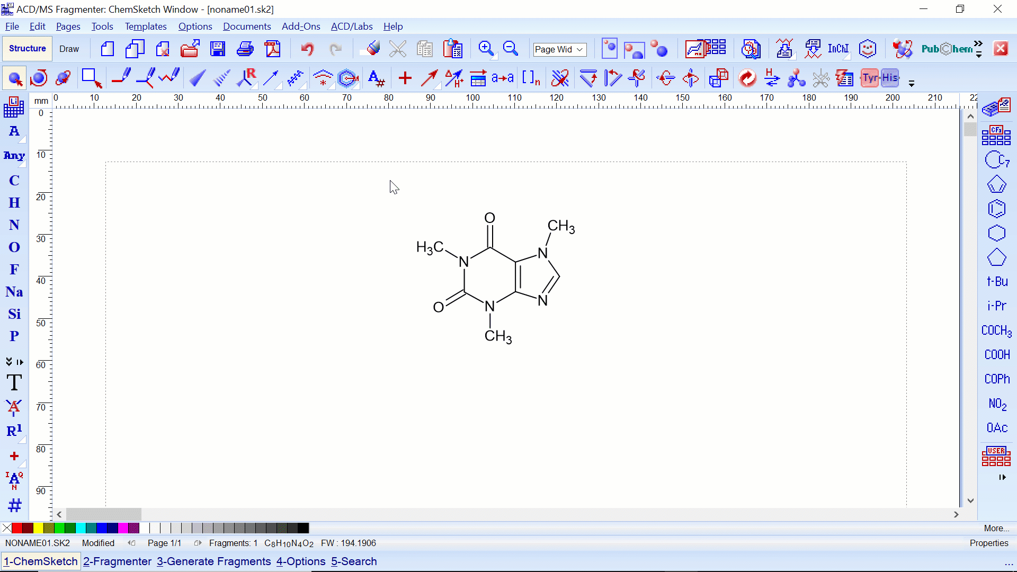The height and width of the screenshot is (572, 1017).
Task: Click the Zoom In magnifier icon
Action: coord(486,49)
